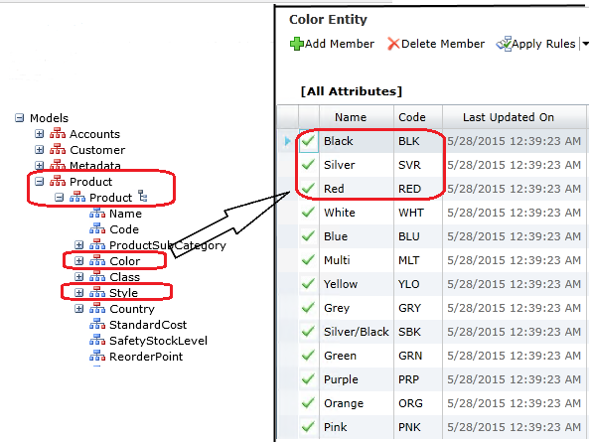592x442 pixels.
Task: Click the validation checkmark for Pink row
Action: (309, 427)
